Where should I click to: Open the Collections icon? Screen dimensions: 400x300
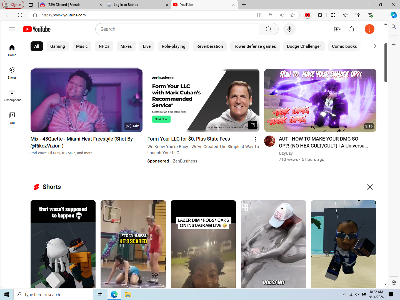point(358,15)
